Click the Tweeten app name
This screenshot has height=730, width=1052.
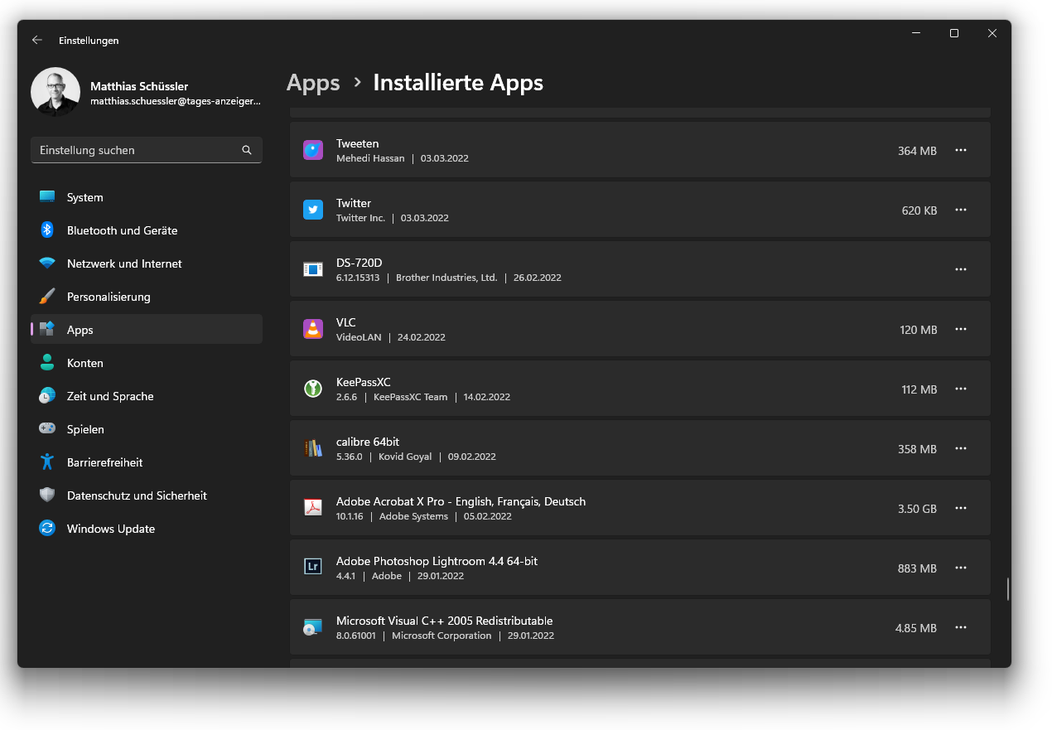click(x=357, y=143)
